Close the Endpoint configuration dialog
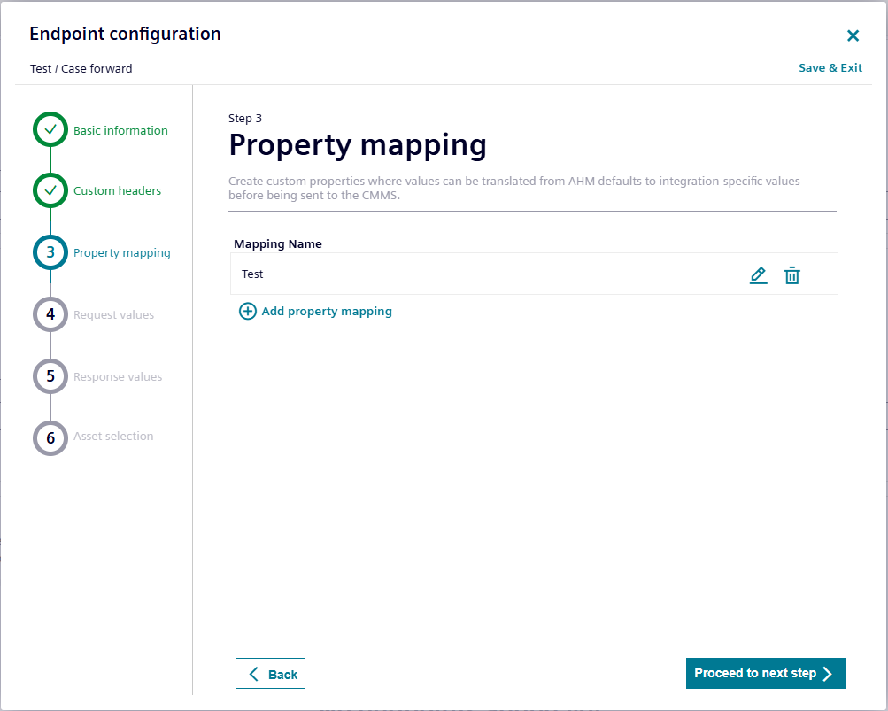This screenshot has width=888, height=711. tap(853, 35)
